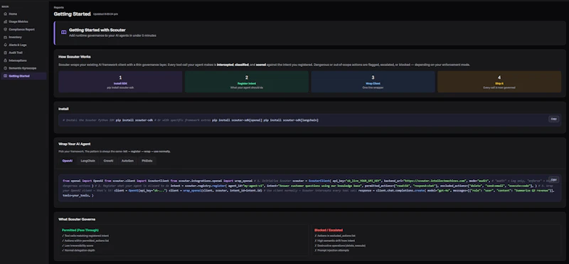This screenshot has height=264, width=569.
Task: Click 'Prompt injection attempts' line
Action: pyautogui.click(x=331, y=250)
